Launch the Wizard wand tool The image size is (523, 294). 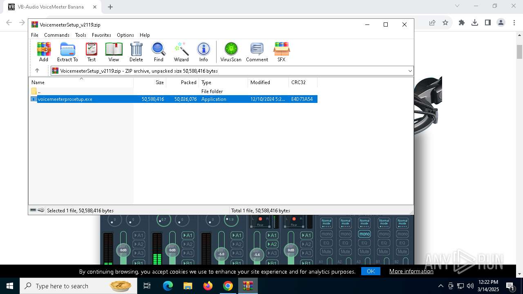(x=181, y=52)
